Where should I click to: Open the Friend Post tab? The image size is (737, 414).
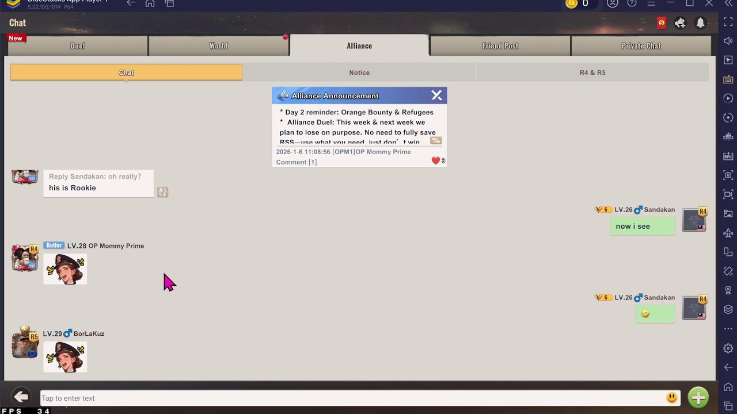(500, 46)
